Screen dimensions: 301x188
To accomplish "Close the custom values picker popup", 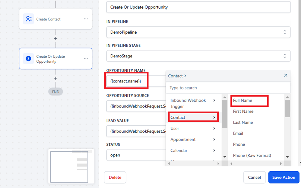I will [x=286, y=75].
